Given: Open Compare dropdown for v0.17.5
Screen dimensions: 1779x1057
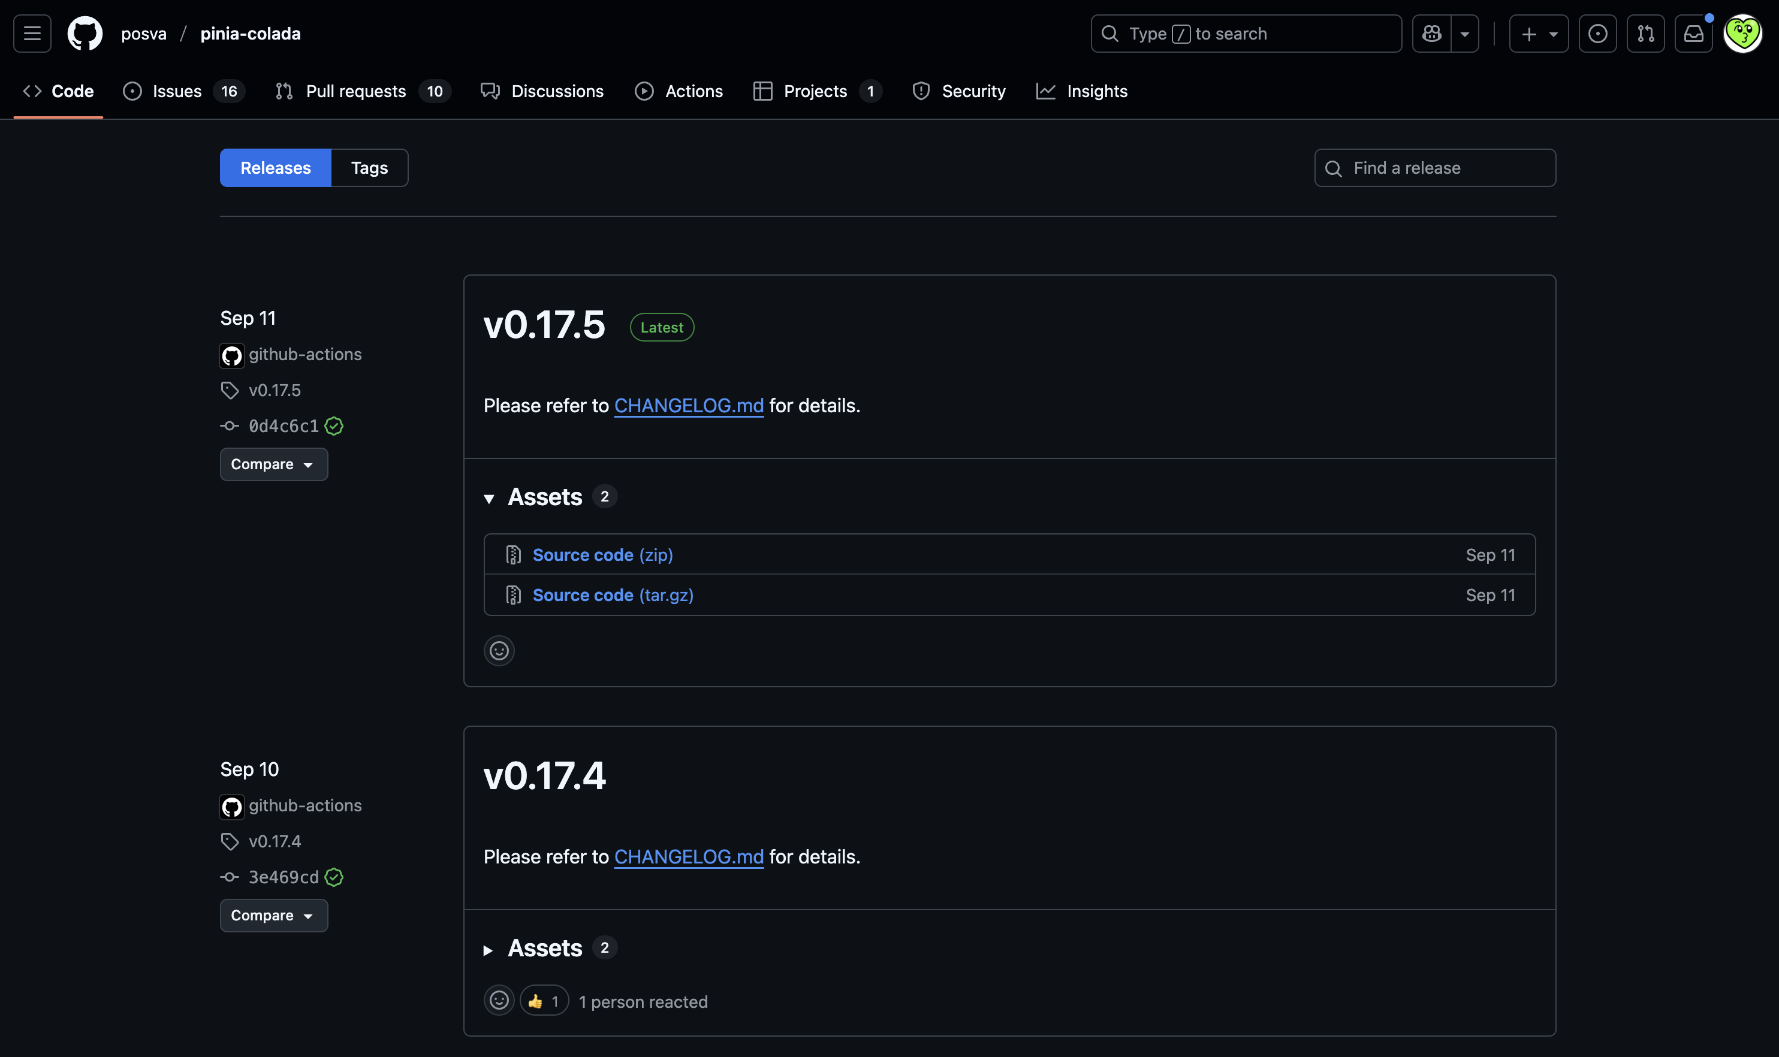Looking at the screenshot, I should pyautogui.click(x=273, y=464).
